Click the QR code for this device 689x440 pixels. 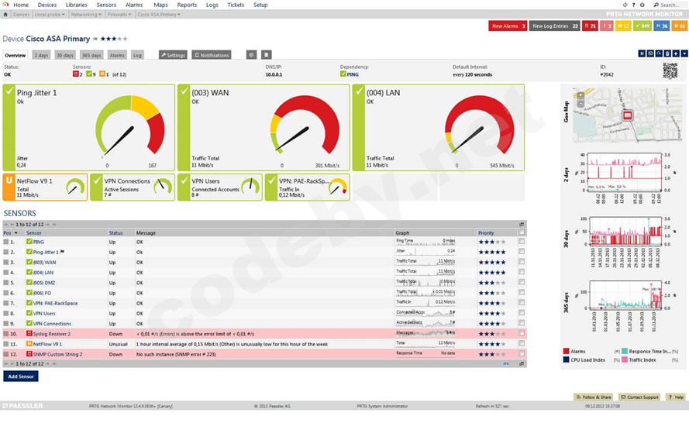[670, 70]
